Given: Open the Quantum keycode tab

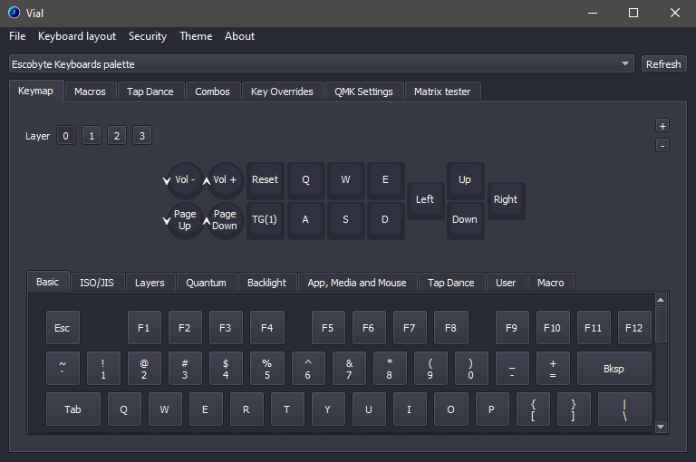Looking at the screenshot, I should pyautogui.click(x=206, y=283).
